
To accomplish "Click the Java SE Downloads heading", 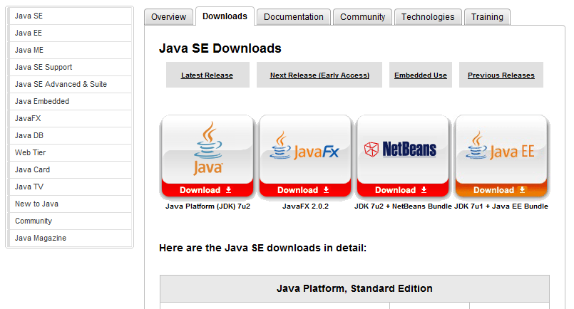I will tap(220, 48).
